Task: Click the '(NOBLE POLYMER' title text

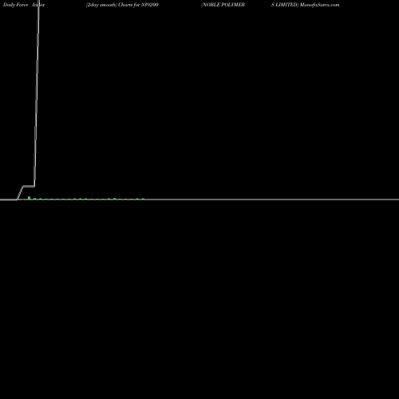Action: 223,5
